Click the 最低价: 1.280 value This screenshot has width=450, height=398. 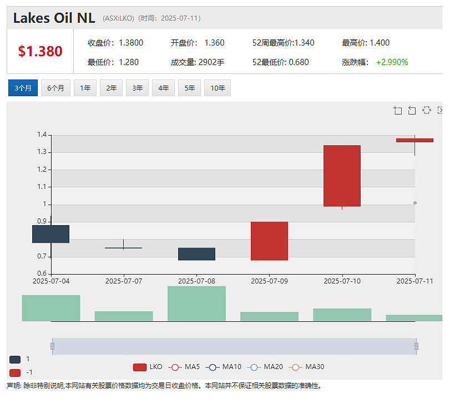(x=113, y=62)
